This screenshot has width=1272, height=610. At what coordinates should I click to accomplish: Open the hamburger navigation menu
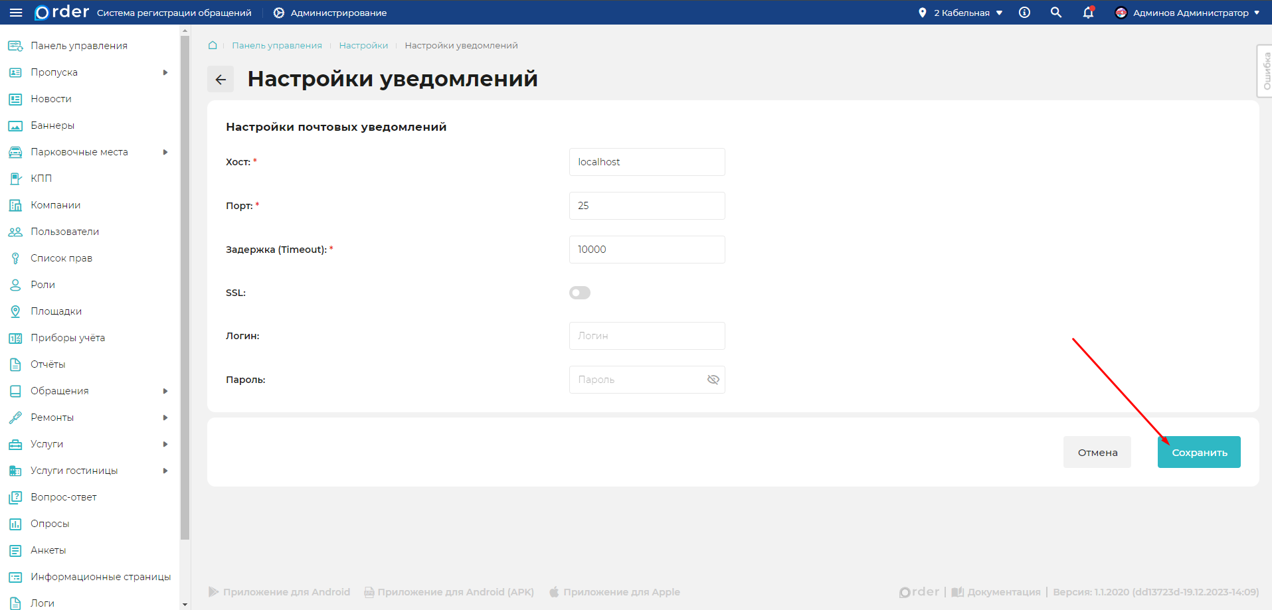pyautogui.click(x=16, y=12)
